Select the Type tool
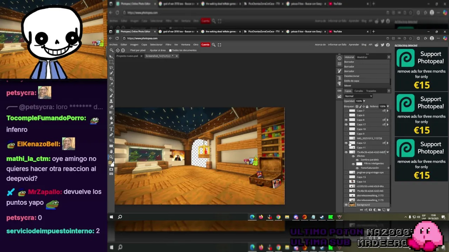449x252 pixels. [111, 129]
